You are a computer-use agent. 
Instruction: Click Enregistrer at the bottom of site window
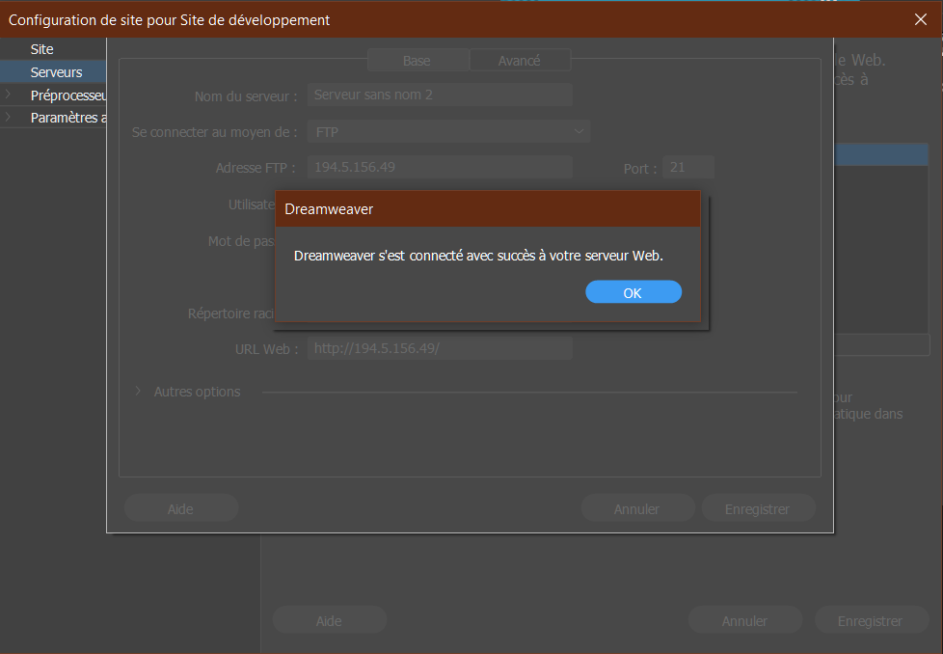870,621
